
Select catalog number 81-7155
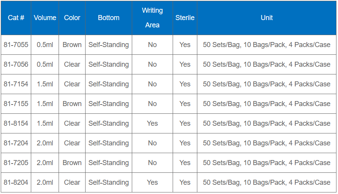[x=16, y=104]
